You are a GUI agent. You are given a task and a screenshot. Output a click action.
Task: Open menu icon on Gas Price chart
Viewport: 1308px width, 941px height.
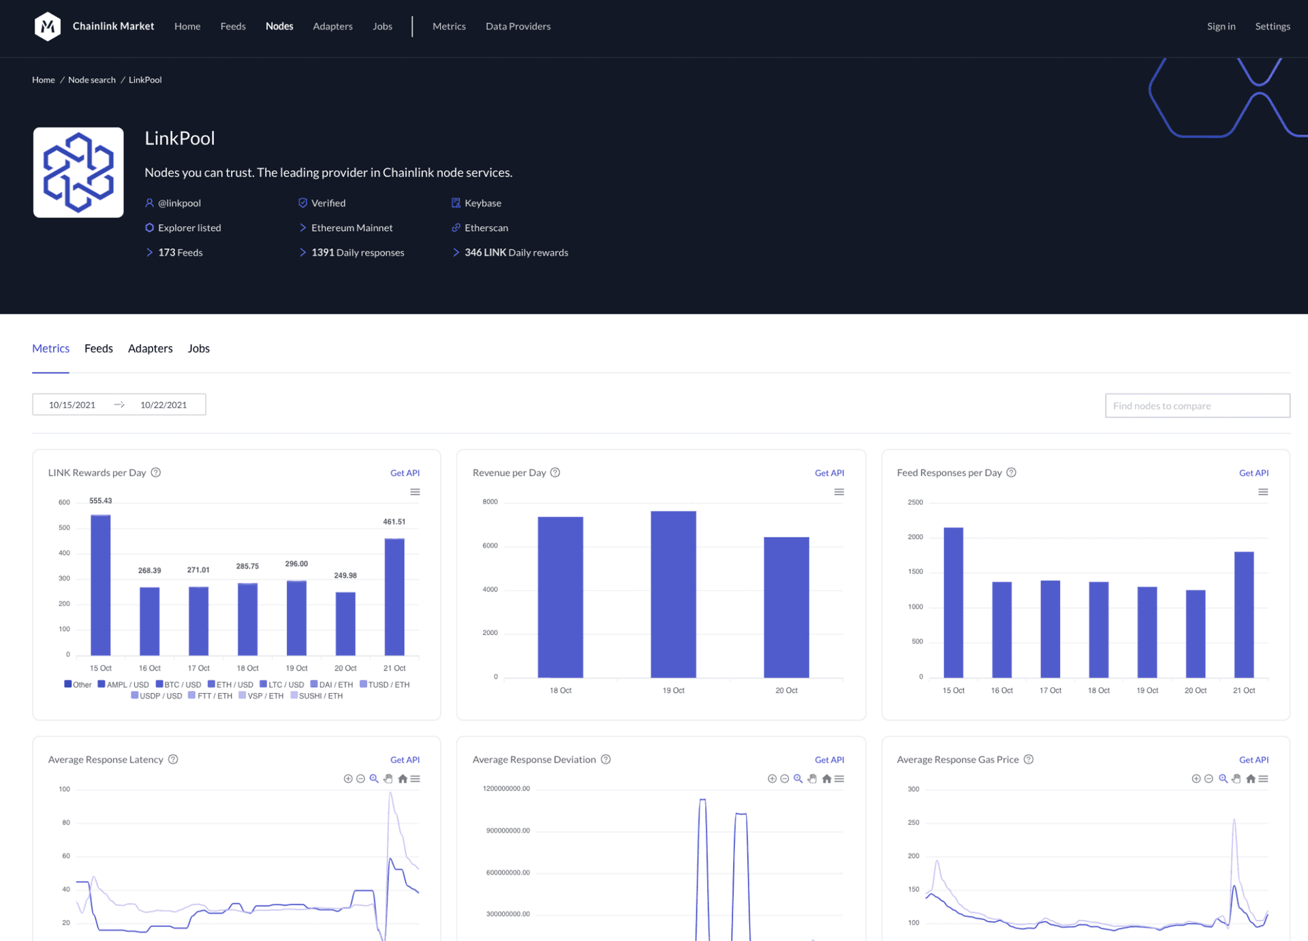(x=1263, y=779)
